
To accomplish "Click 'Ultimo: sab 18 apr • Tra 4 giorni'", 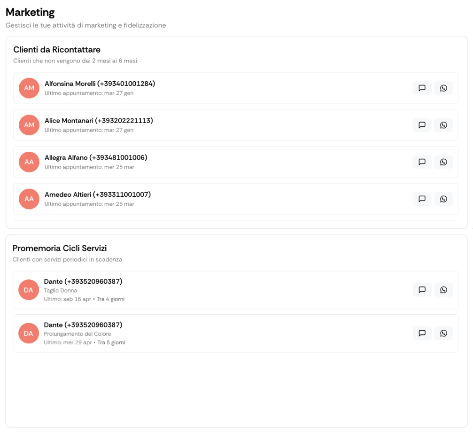I will (84, 299).
